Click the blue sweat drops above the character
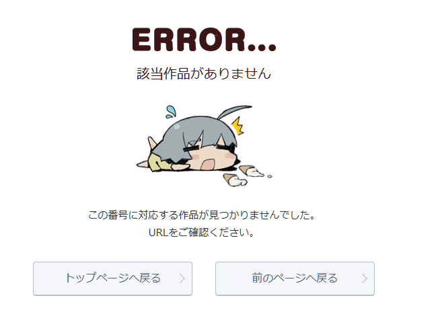440x333 pixels. (171, 112)
